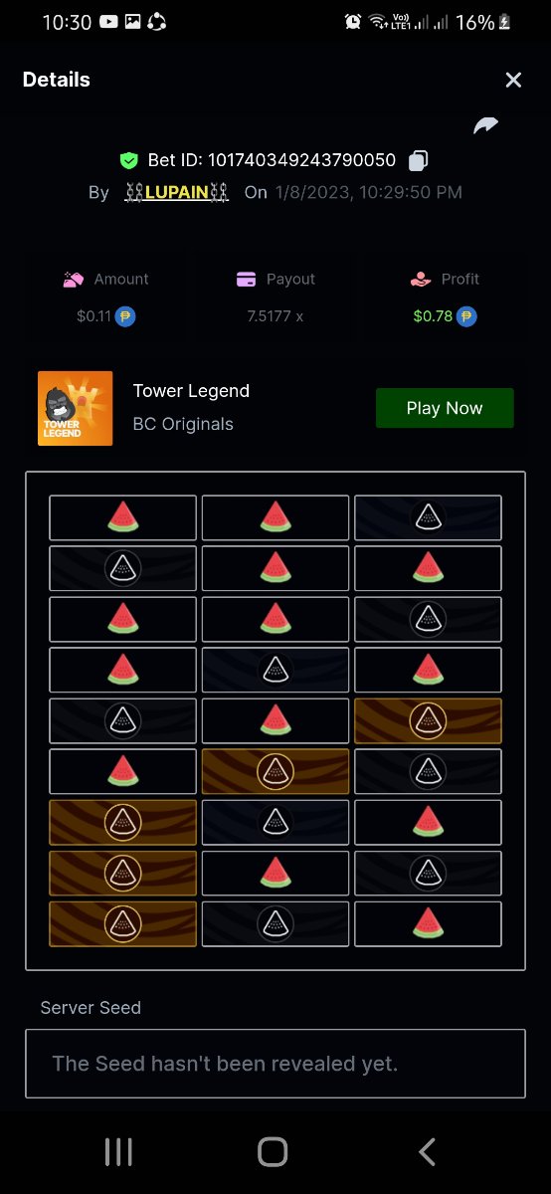The height and width of the screenshot is (1194, 551).
Task: Tap the share arrow icon
Action: tap(486, 125)
